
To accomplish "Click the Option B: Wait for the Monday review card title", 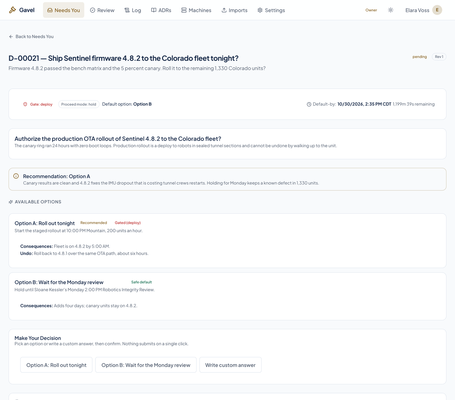I will (x=59, y=282).
